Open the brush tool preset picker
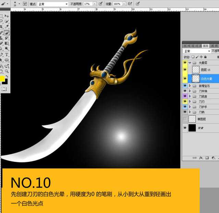 (x=4, y=4)
